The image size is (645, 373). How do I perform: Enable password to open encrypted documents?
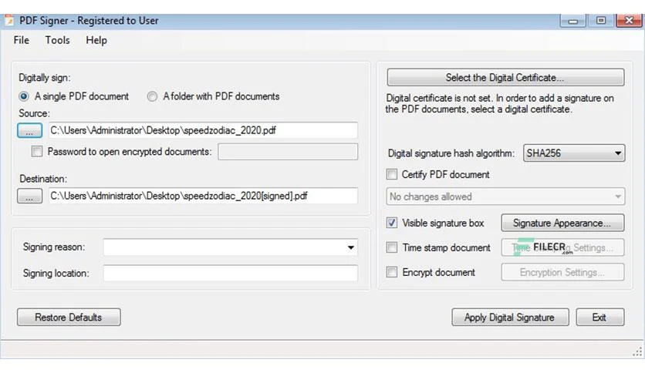pos(37,152)
